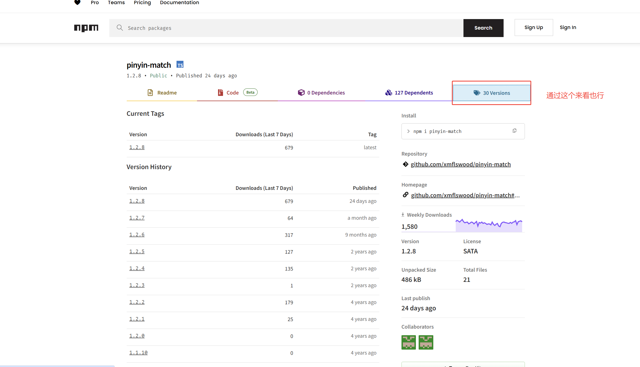Open the 127 Dependents tab
Image resolution: width=640 pixels, height=367 pixels.
tap(409, 93)
